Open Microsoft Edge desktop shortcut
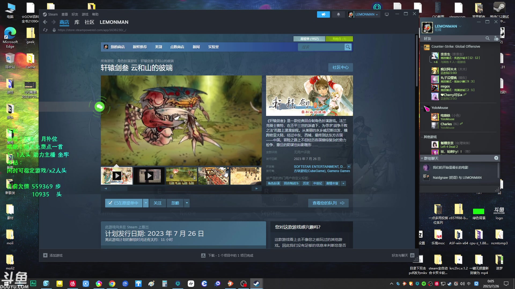The image size is (515, 289). tap(10, 37)
